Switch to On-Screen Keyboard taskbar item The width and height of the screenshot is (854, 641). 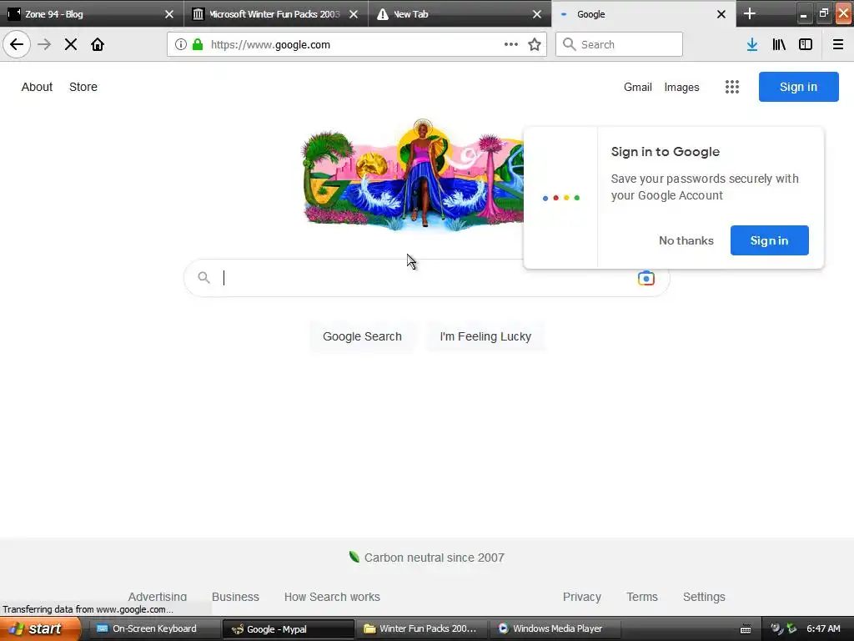[x=153, y=628]
